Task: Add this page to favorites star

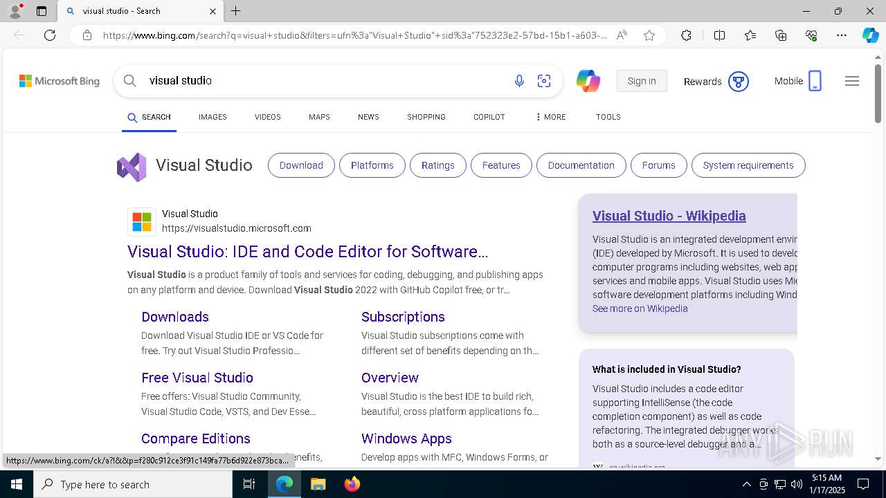Action: pyautogui.click(x=649, y=35)
